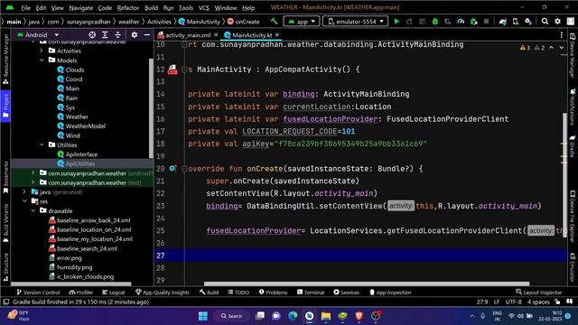Collapse the Models folder
Image resolution: width=578 pixels, height=325 pixels.
click(x=42, y=60)
